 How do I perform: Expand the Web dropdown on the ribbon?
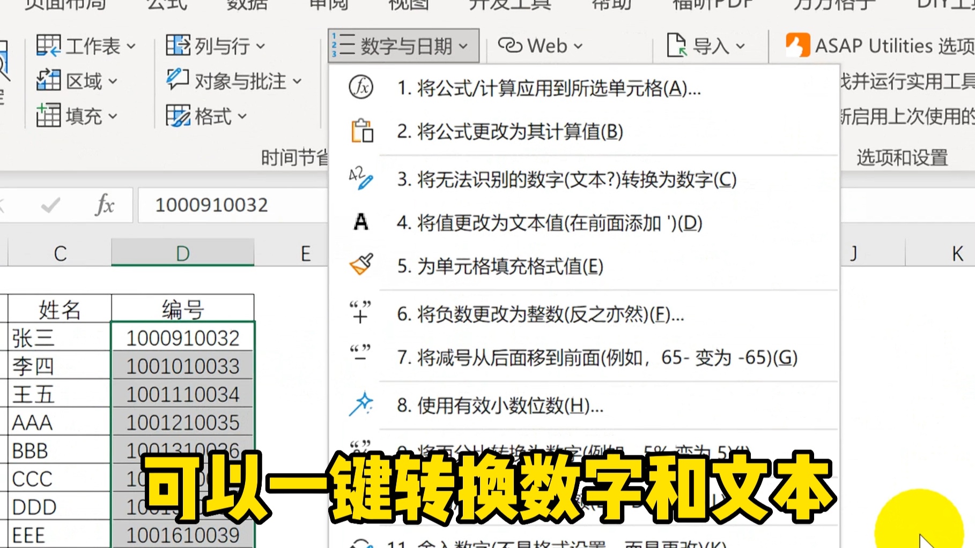[x=540, y=46]
